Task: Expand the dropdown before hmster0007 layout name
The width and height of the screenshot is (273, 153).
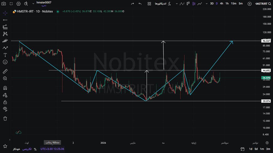Action: (x=33, y=4)
